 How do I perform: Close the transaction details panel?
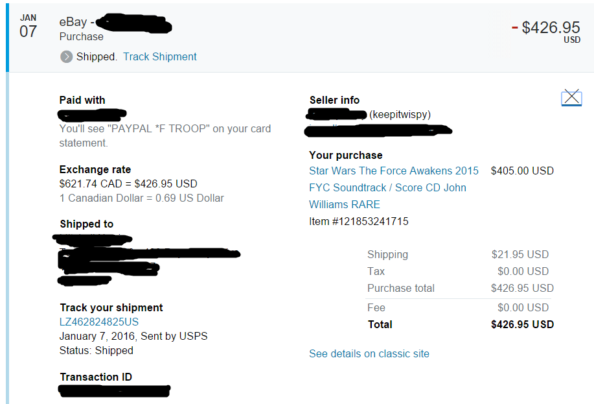coord(571,97)
